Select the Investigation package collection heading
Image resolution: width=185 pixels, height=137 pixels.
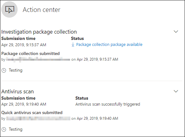[39, 32]
